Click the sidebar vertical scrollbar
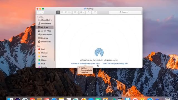The image size is (178, 100). click(x=55, y=38)
